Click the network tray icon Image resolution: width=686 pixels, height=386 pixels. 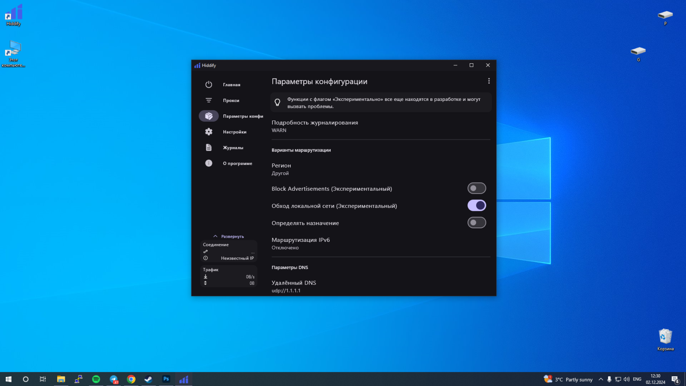(618, 379)
